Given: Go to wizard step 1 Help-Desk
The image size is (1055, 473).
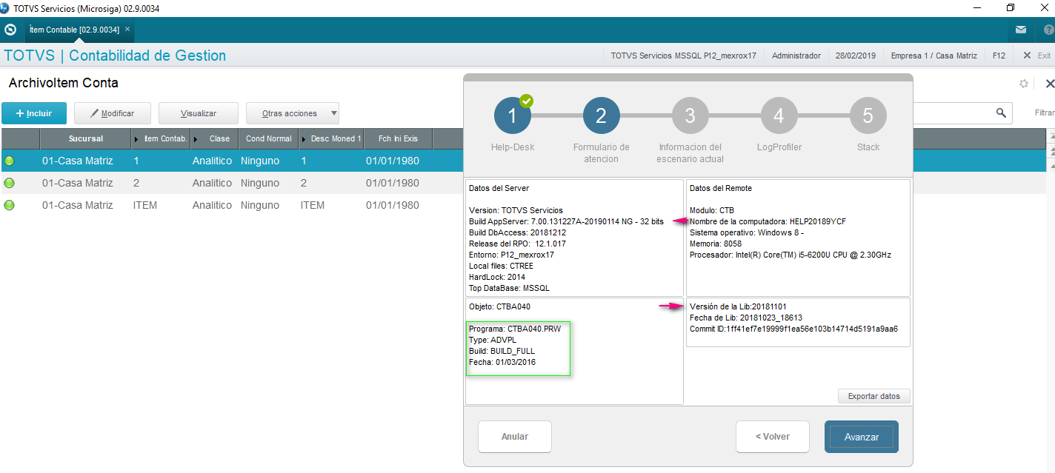Looking at the screenshot, I should tap(513, 115).
